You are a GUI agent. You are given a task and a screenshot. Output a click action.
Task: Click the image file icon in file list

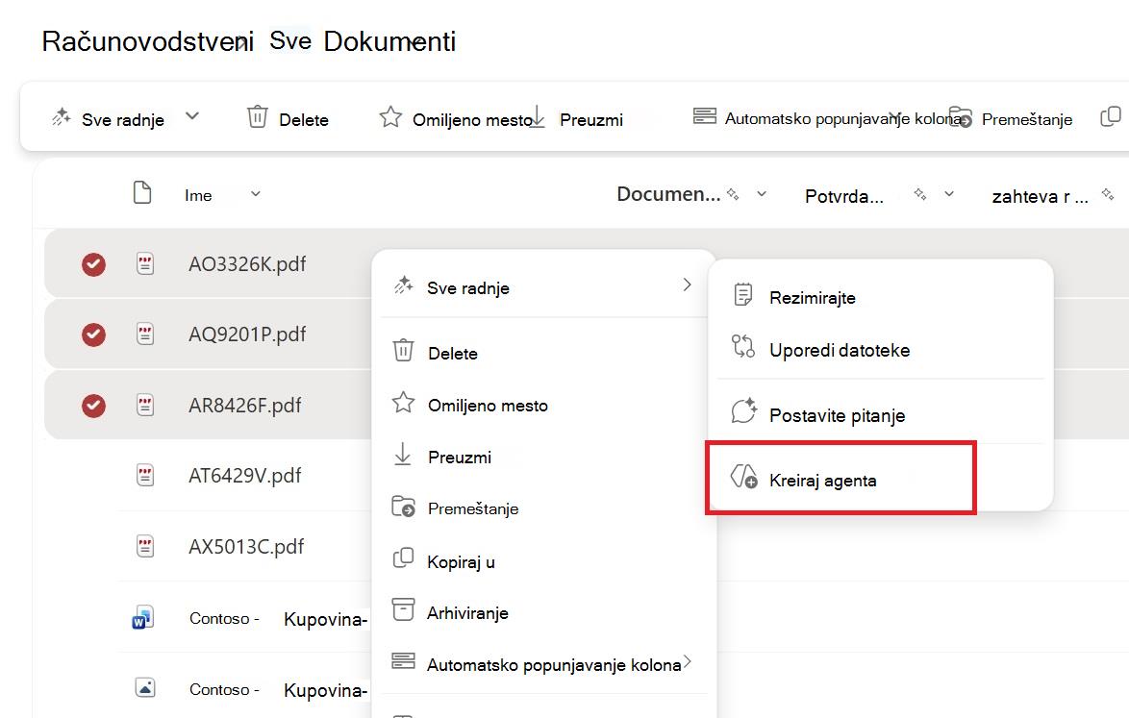click(145, 688)
